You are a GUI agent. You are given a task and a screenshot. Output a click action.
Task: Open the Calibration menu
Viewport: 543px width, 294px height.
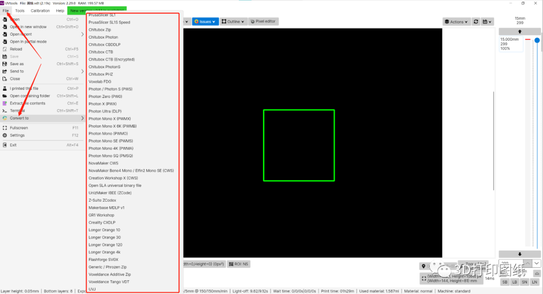tap(40, 11)
